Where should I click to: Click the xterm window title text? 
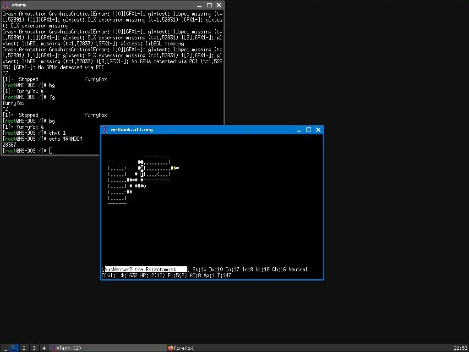pos(18,5)
